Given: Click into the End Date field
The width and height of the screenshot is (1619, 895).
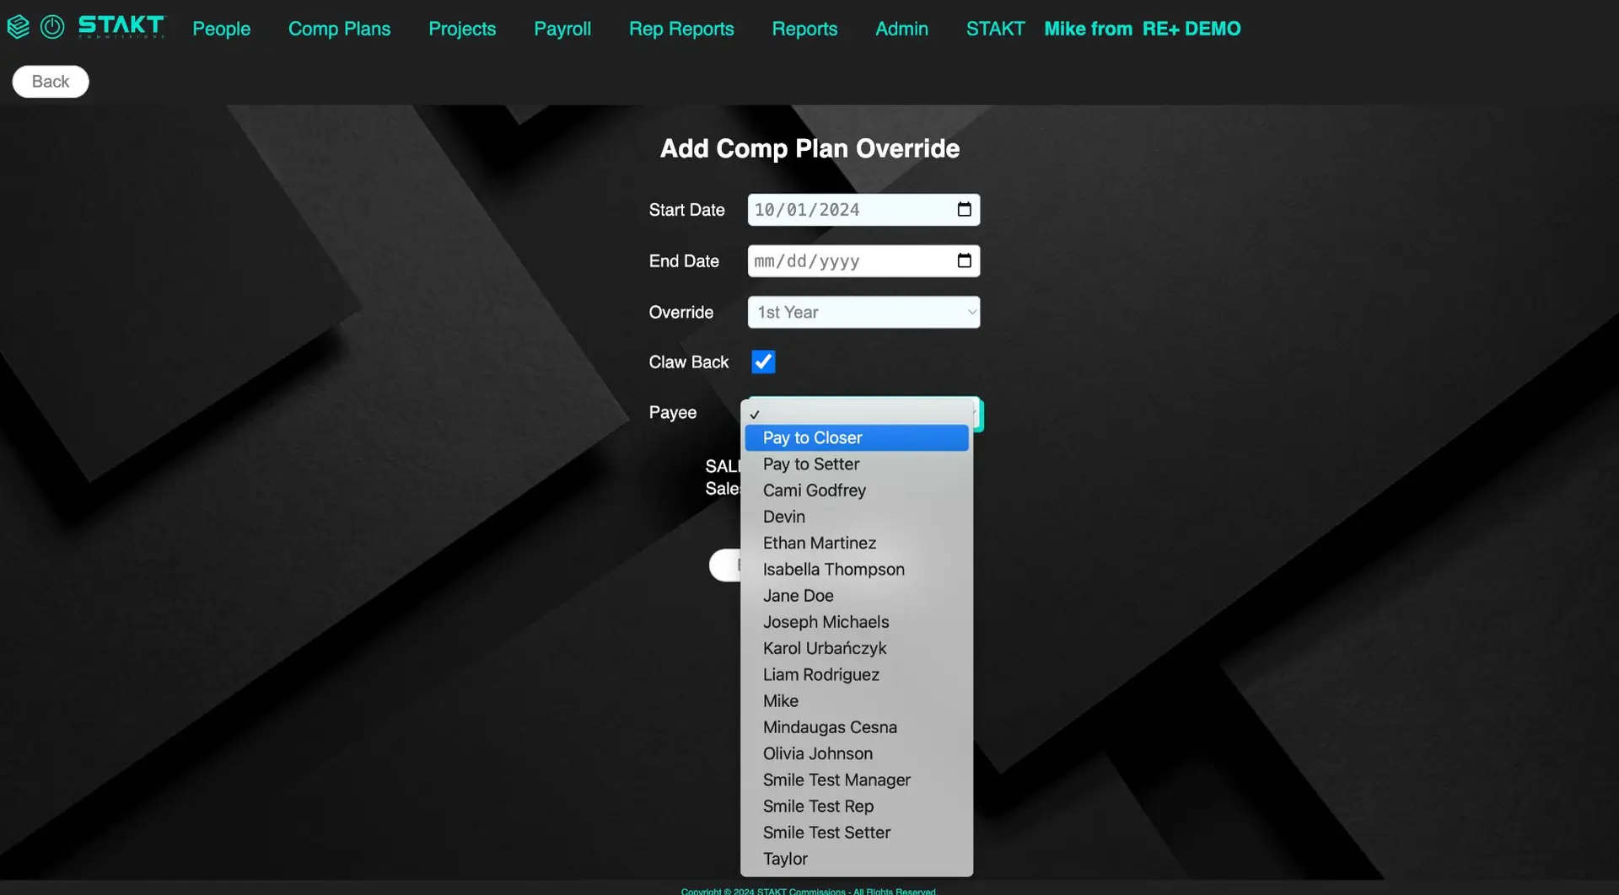Looking at the screenshot, I should click(863, 261).
